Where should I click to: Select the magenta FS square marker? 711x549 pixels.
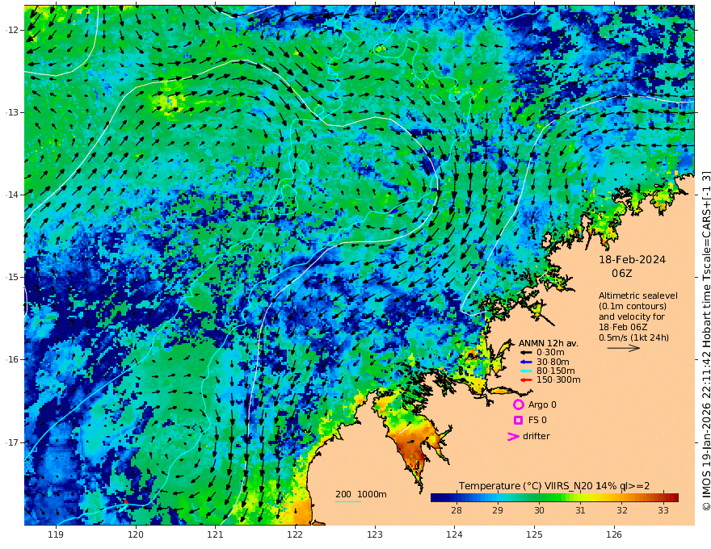tap(518, 420)
